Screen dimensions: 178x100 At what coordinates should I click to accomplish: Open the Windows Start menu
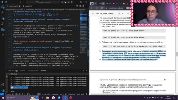3,97
